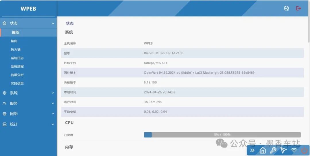Image resolution: width=310 pixels, height=156 pixels.
Task: Open 系统日志 in the sidebar
Action: point(17,58)
